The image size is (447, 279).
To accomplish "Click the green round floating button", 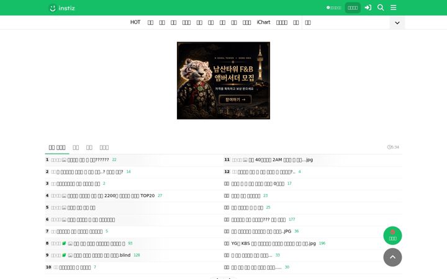I will click(392, 236).
